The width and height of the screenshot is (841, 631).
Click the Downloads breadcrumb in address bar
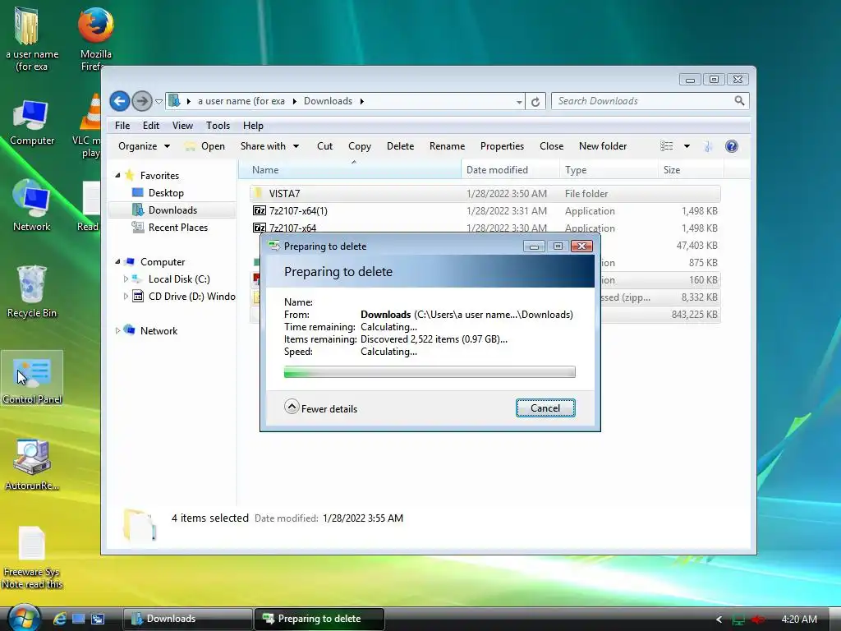tap(328, 101)
